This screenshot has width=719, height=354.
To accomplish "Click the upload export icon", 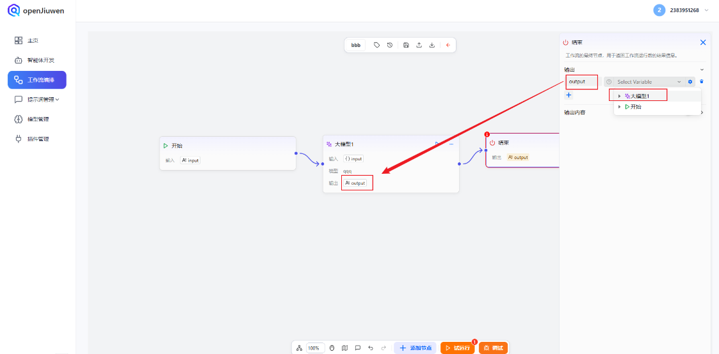I will click(419, 45).
